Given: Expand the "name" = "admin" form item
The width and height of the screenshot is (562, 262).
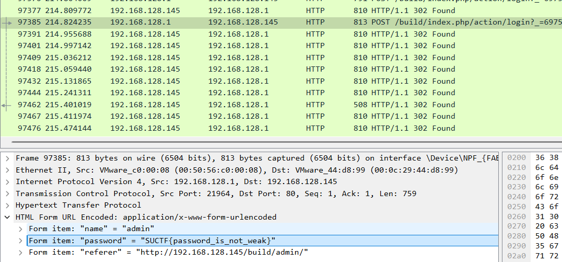Looking at the screenshot, I should [20, 229].
